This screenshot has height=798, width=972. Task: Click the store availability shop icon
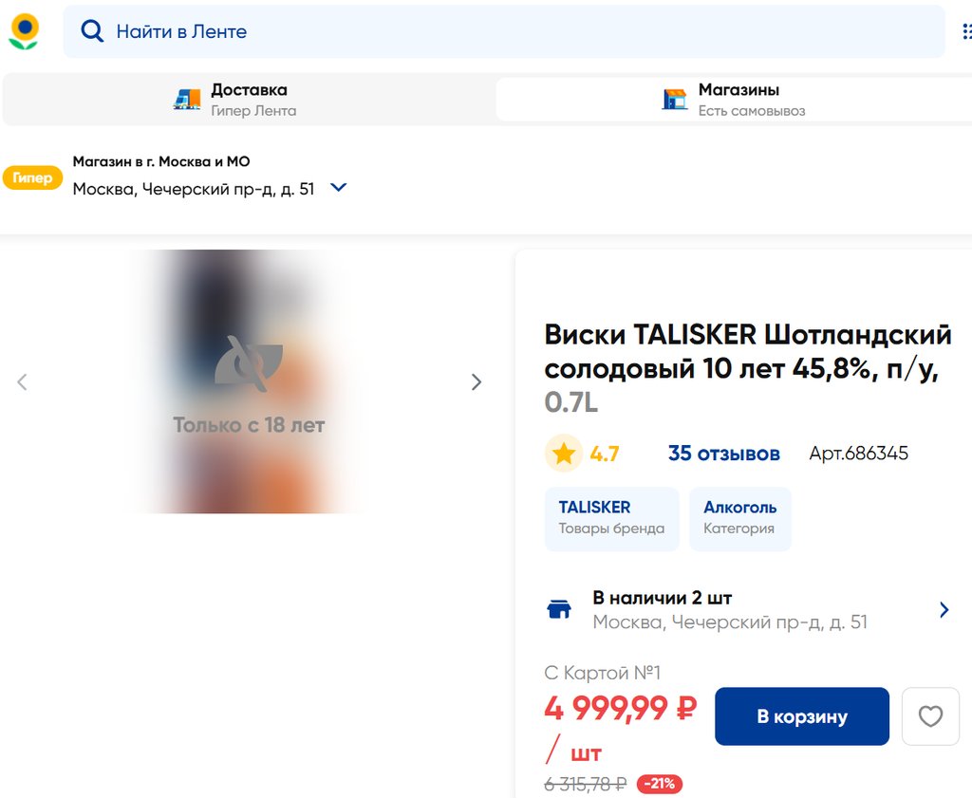(558, 609)
